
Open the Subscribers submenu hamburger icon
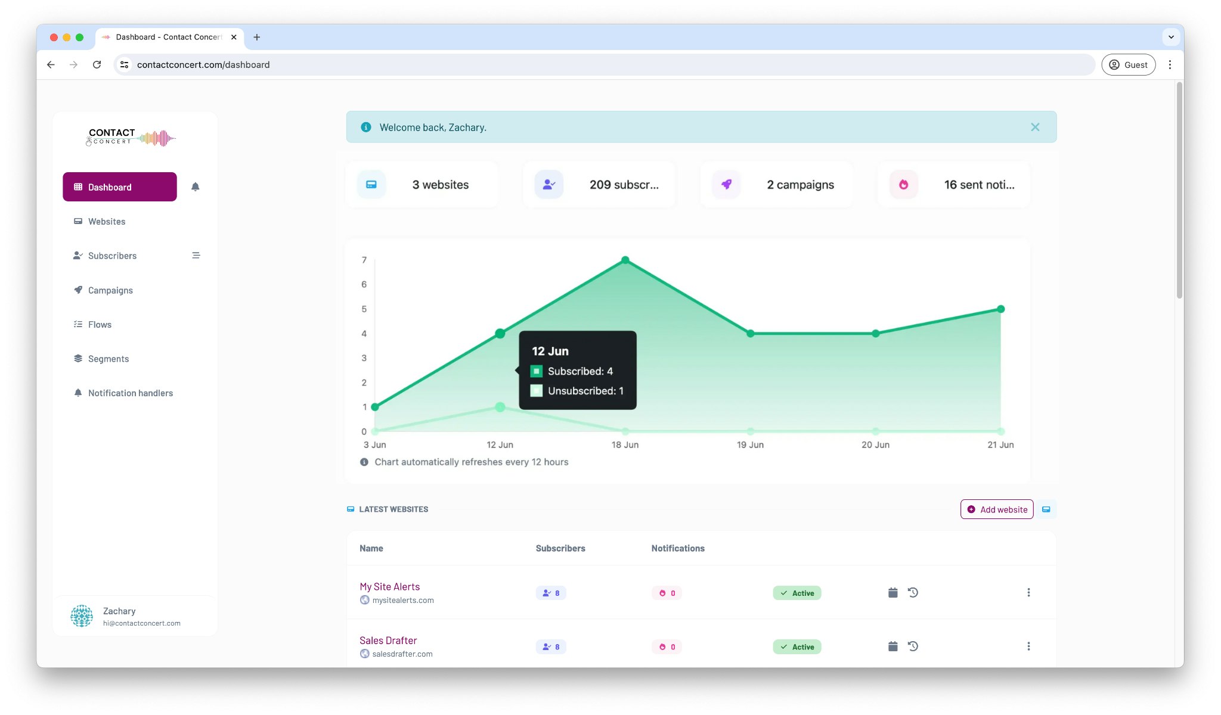196,256
